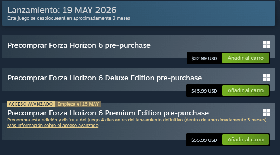Click the Windows icon for the Premium Edition
This screenshot has width=280, height=155.
click(266, 112)
